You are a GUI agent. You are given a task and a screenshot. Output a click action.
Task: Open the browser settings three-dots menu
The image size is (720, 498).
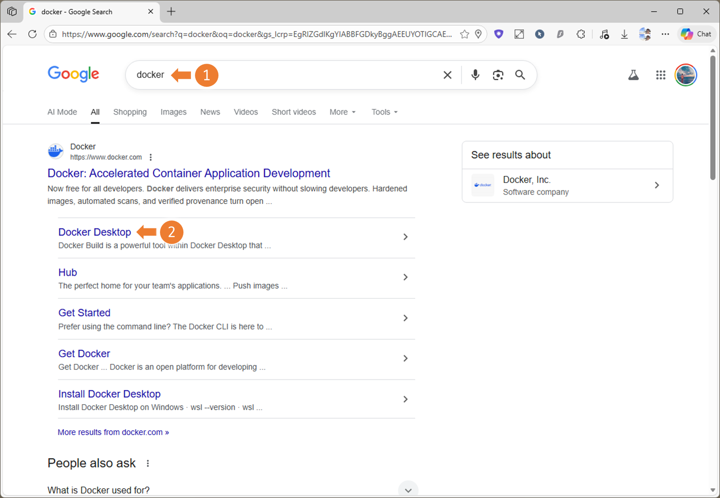(665, 34)
